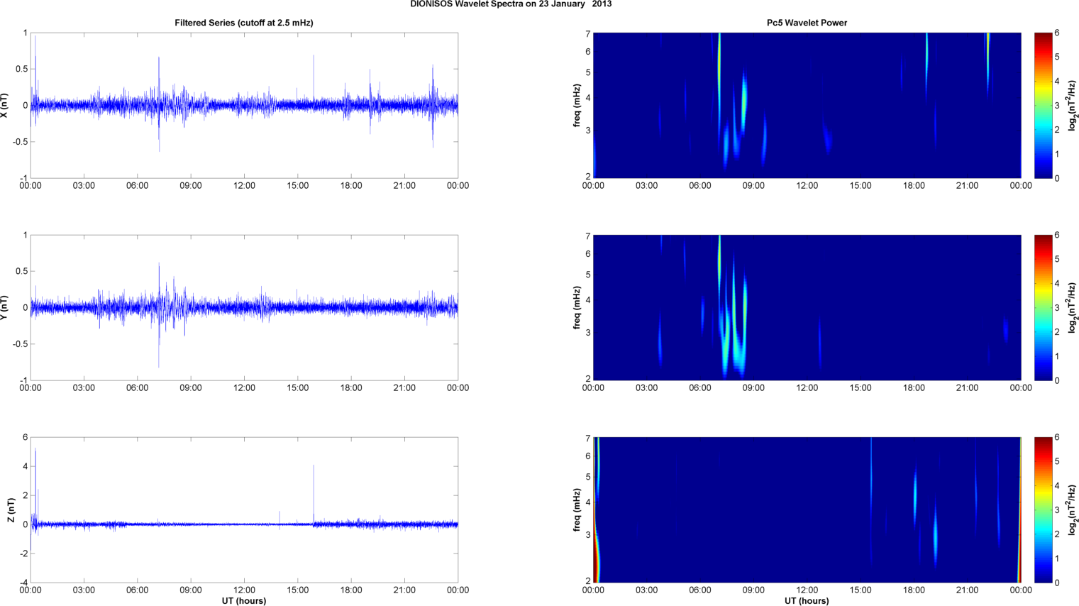Click inside the X component filtered series plot
1079x606 pixels.
tap(244, 105)
